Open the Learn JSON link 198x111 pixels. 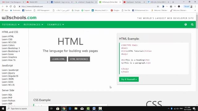[8, 79]
